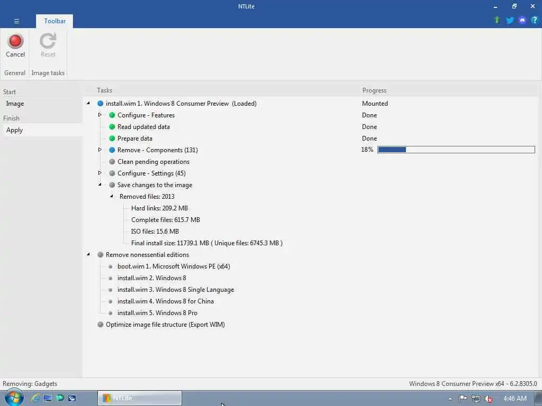Collapse the install.wim 1 root node

coord(88,103)
